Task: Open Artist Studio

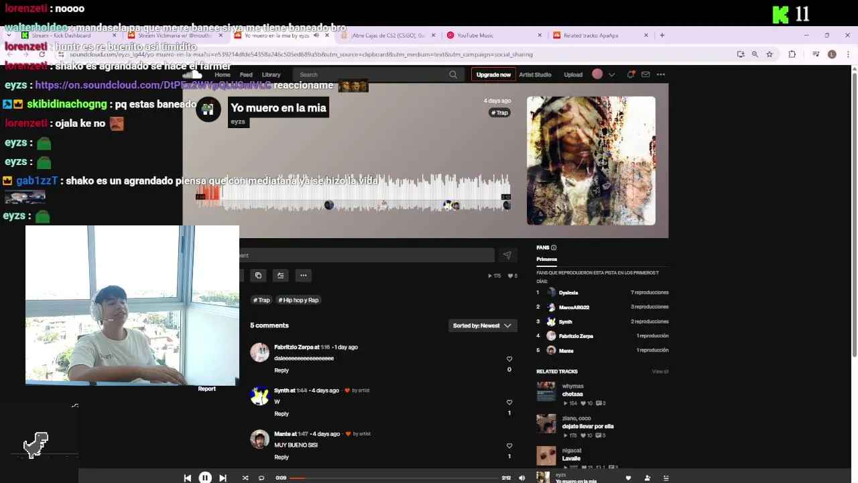Action: [535, 74]
